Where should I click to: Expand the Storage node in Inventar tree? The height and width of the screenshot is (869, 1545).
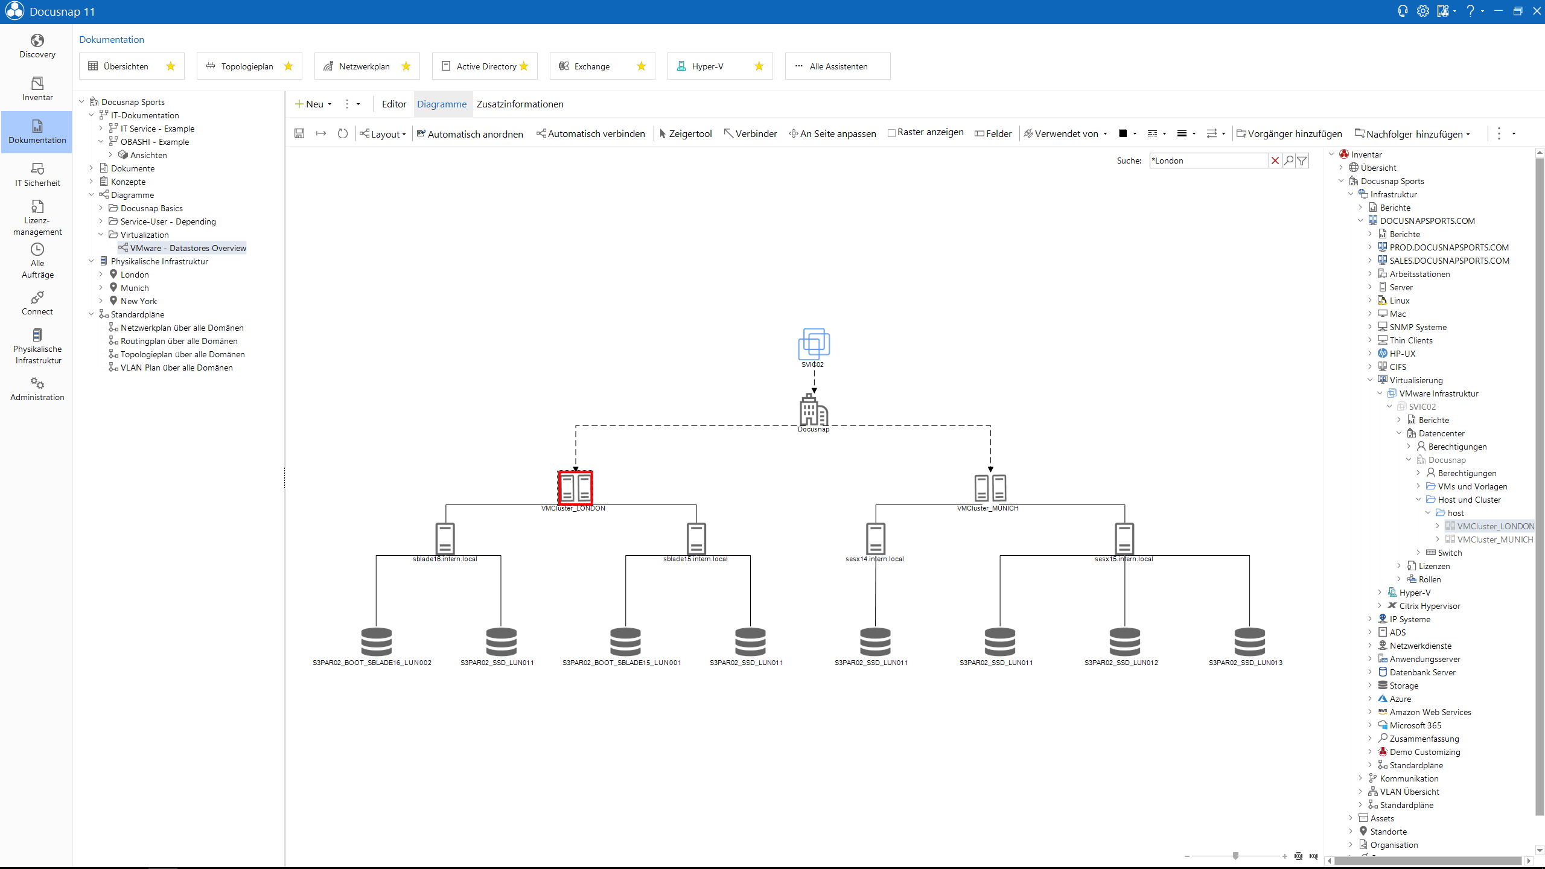(1370, 686)
